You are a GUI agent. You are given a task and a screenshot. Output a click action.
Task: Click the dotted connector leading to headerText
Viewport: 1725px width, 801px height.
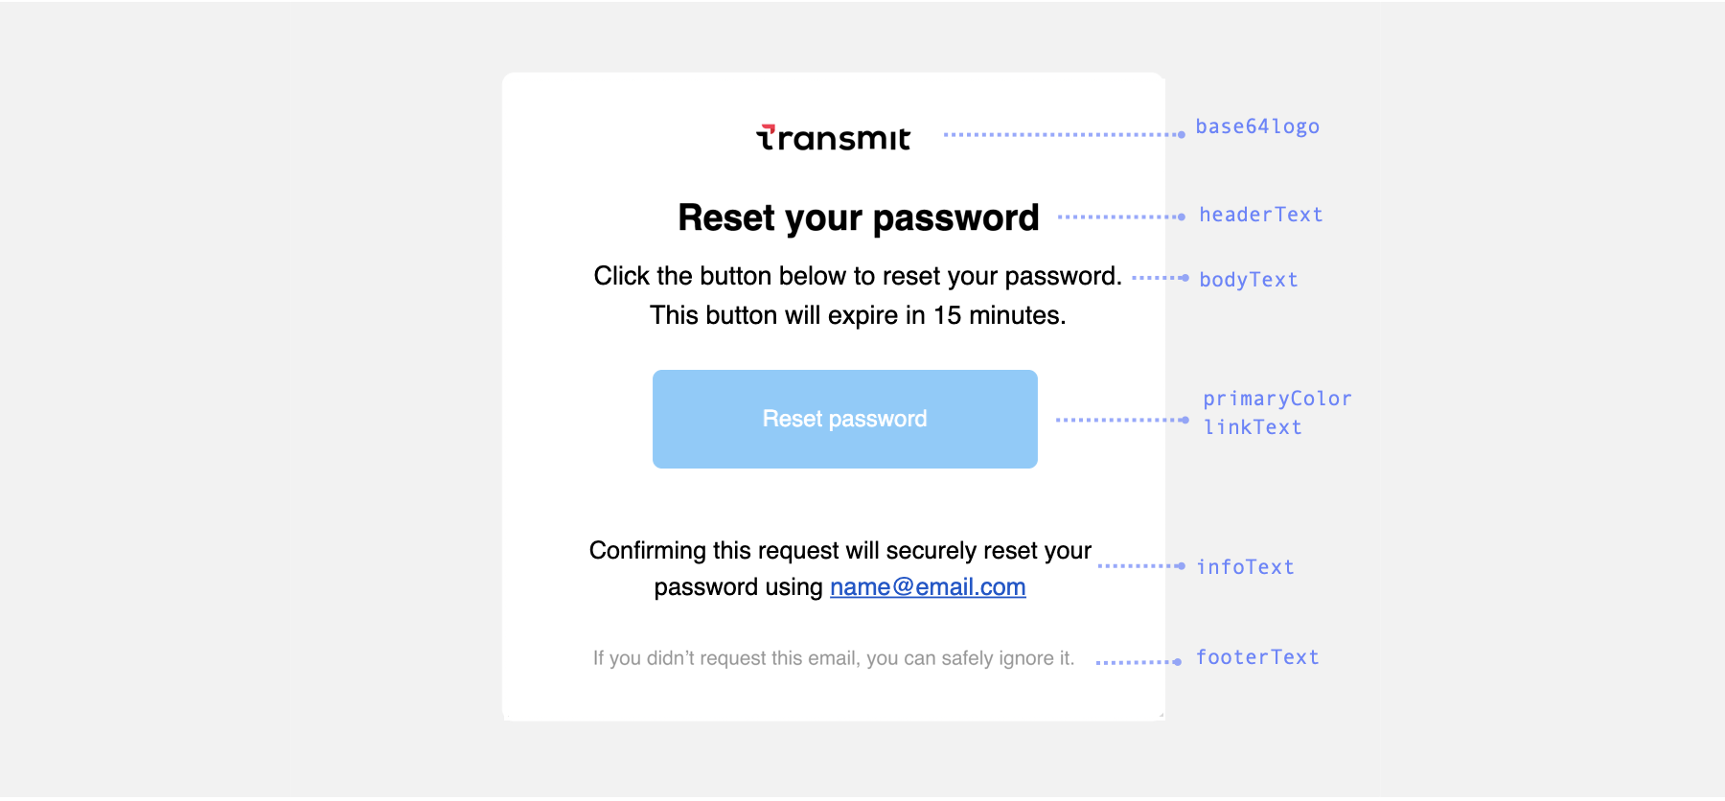tap(1121, 217)
